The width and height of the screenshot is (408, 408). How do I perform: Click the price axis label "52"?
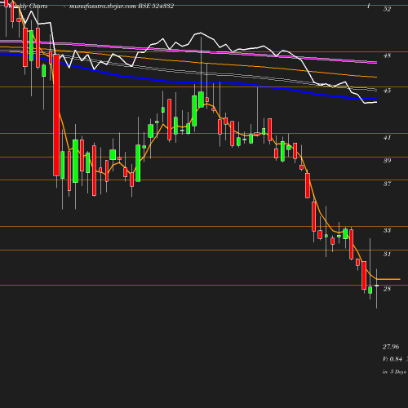387,9
